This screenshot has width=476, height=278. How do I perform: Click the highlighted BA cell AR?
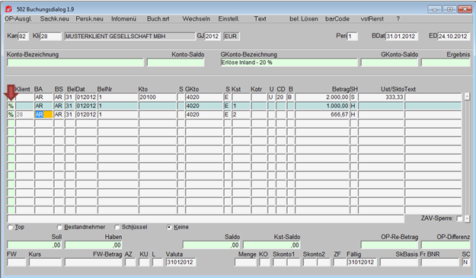(x=43, y=115)
